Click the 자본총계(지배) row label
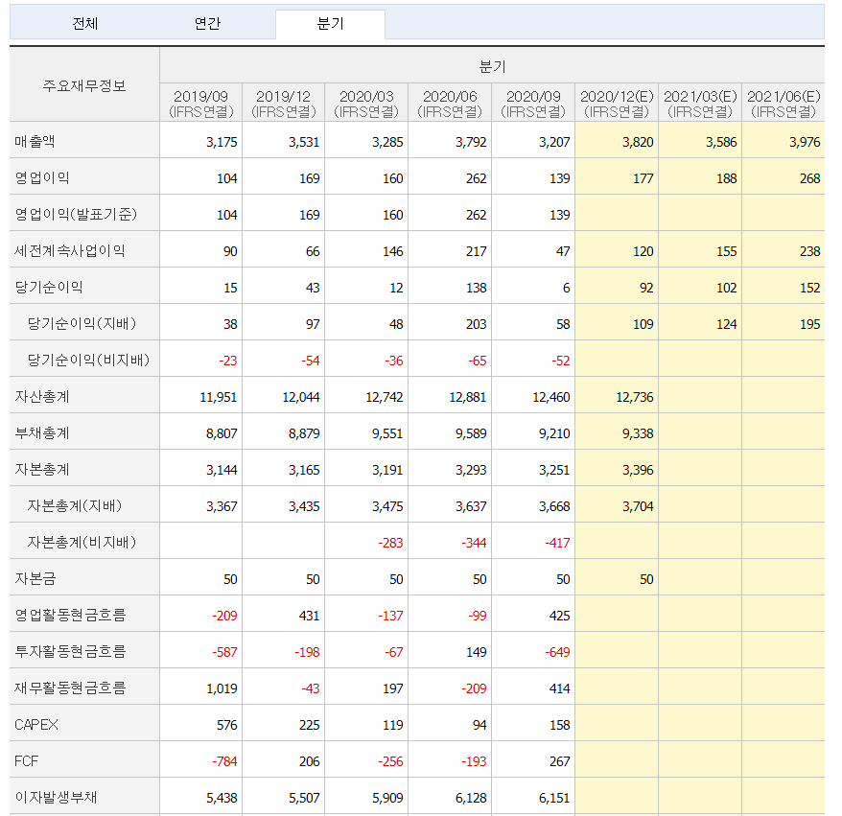Screen dimensions: 842x816 tap(75, 505)
